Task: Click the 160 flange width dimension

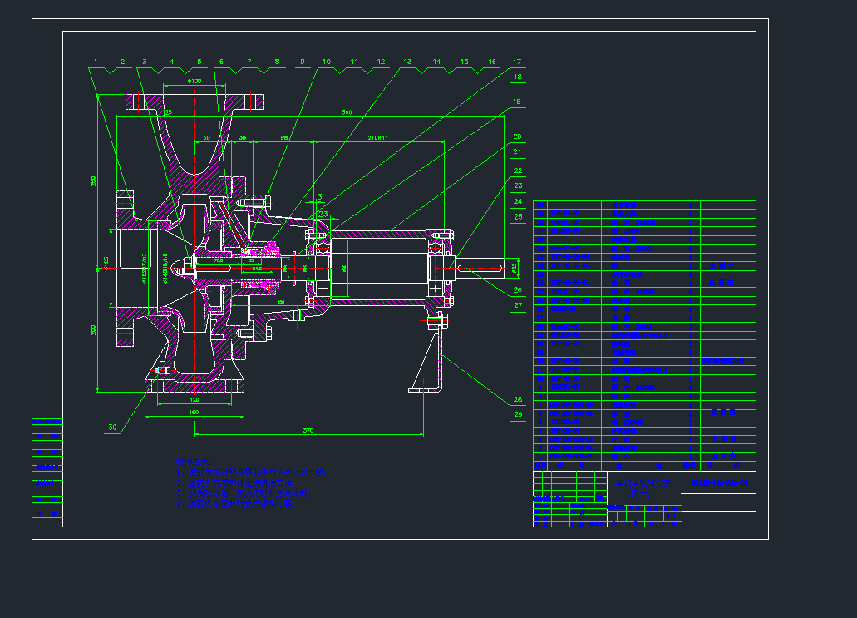Action: (194, 412)
